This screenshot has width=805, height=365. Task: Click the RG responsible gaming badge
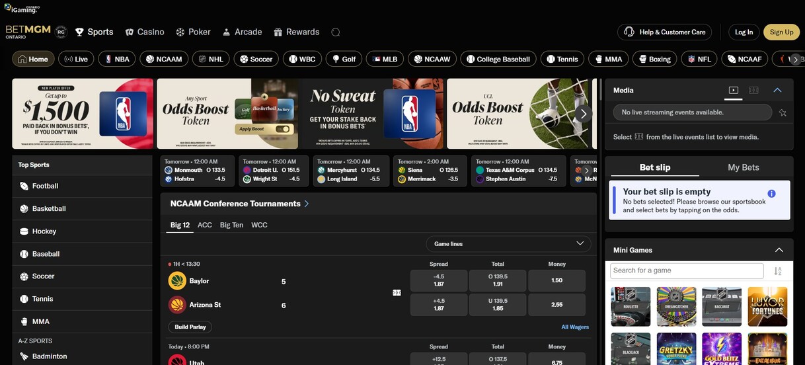[61, 32]
